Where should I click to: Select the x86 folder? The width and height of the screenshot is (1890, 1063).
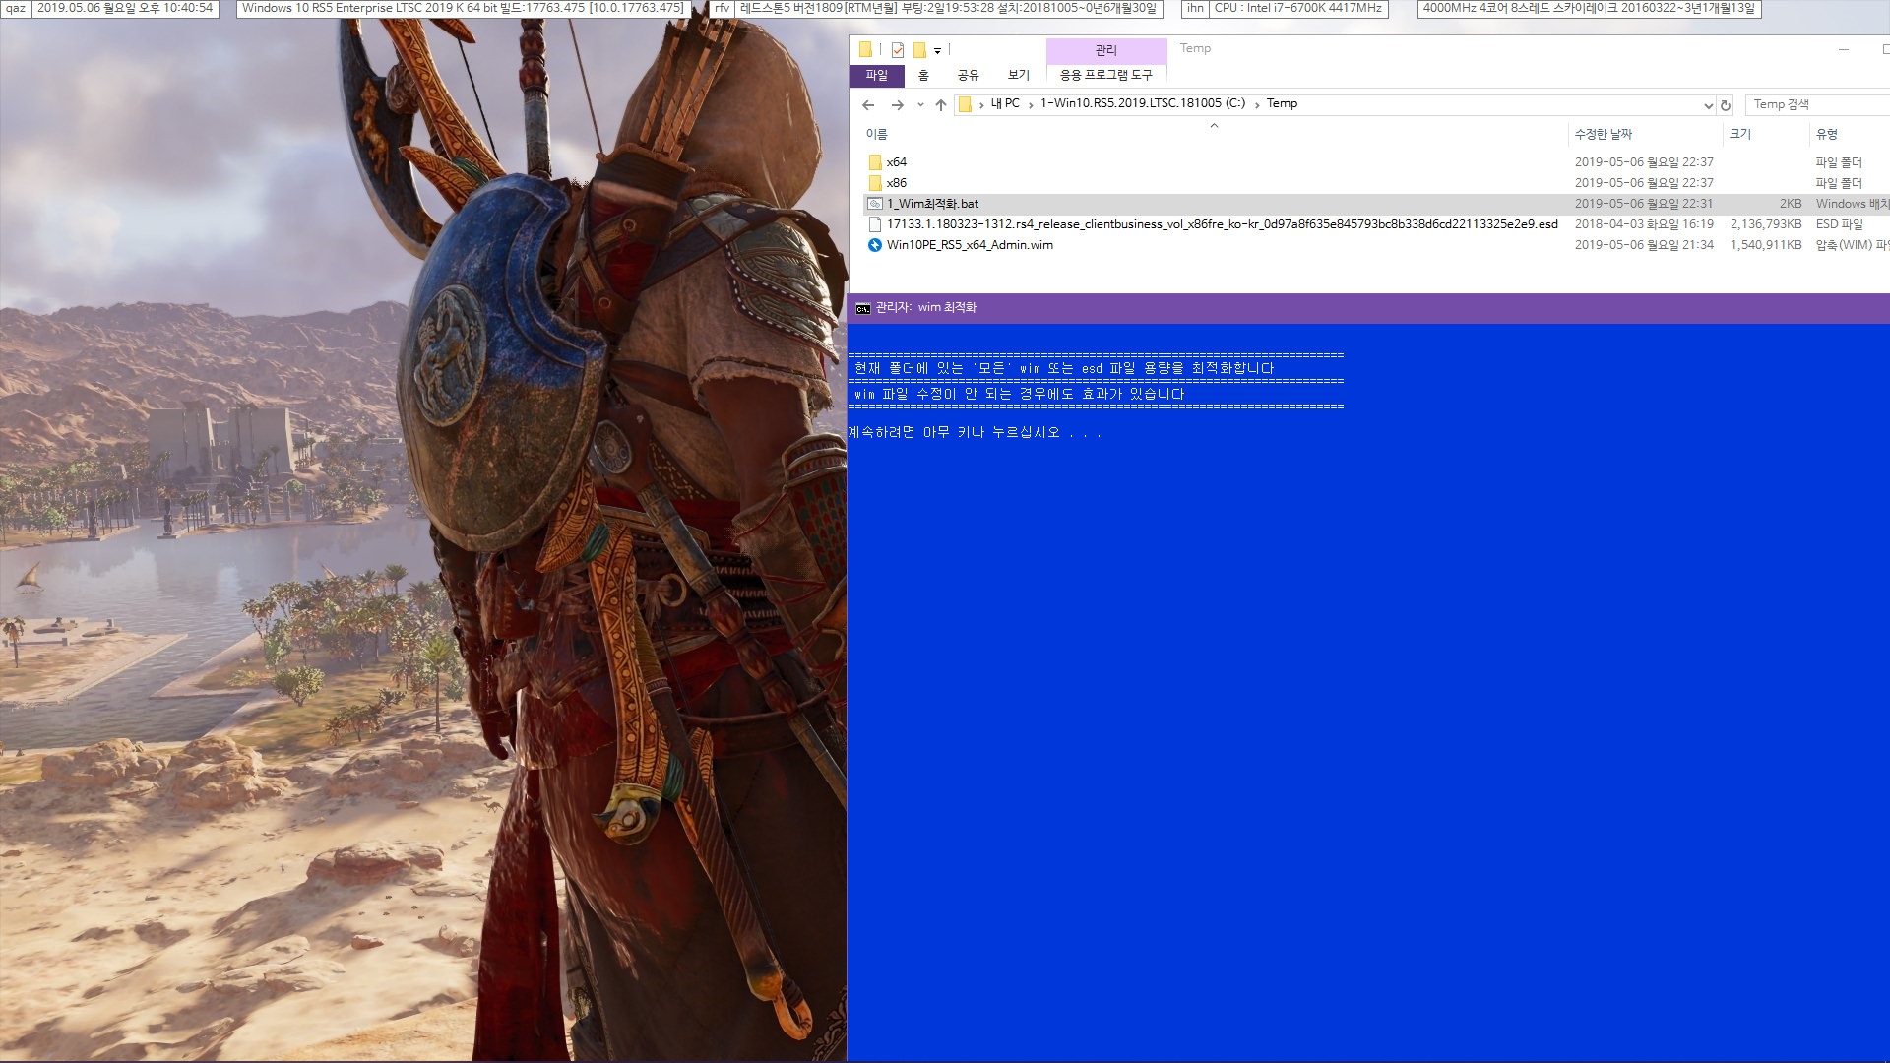[896, 183]
